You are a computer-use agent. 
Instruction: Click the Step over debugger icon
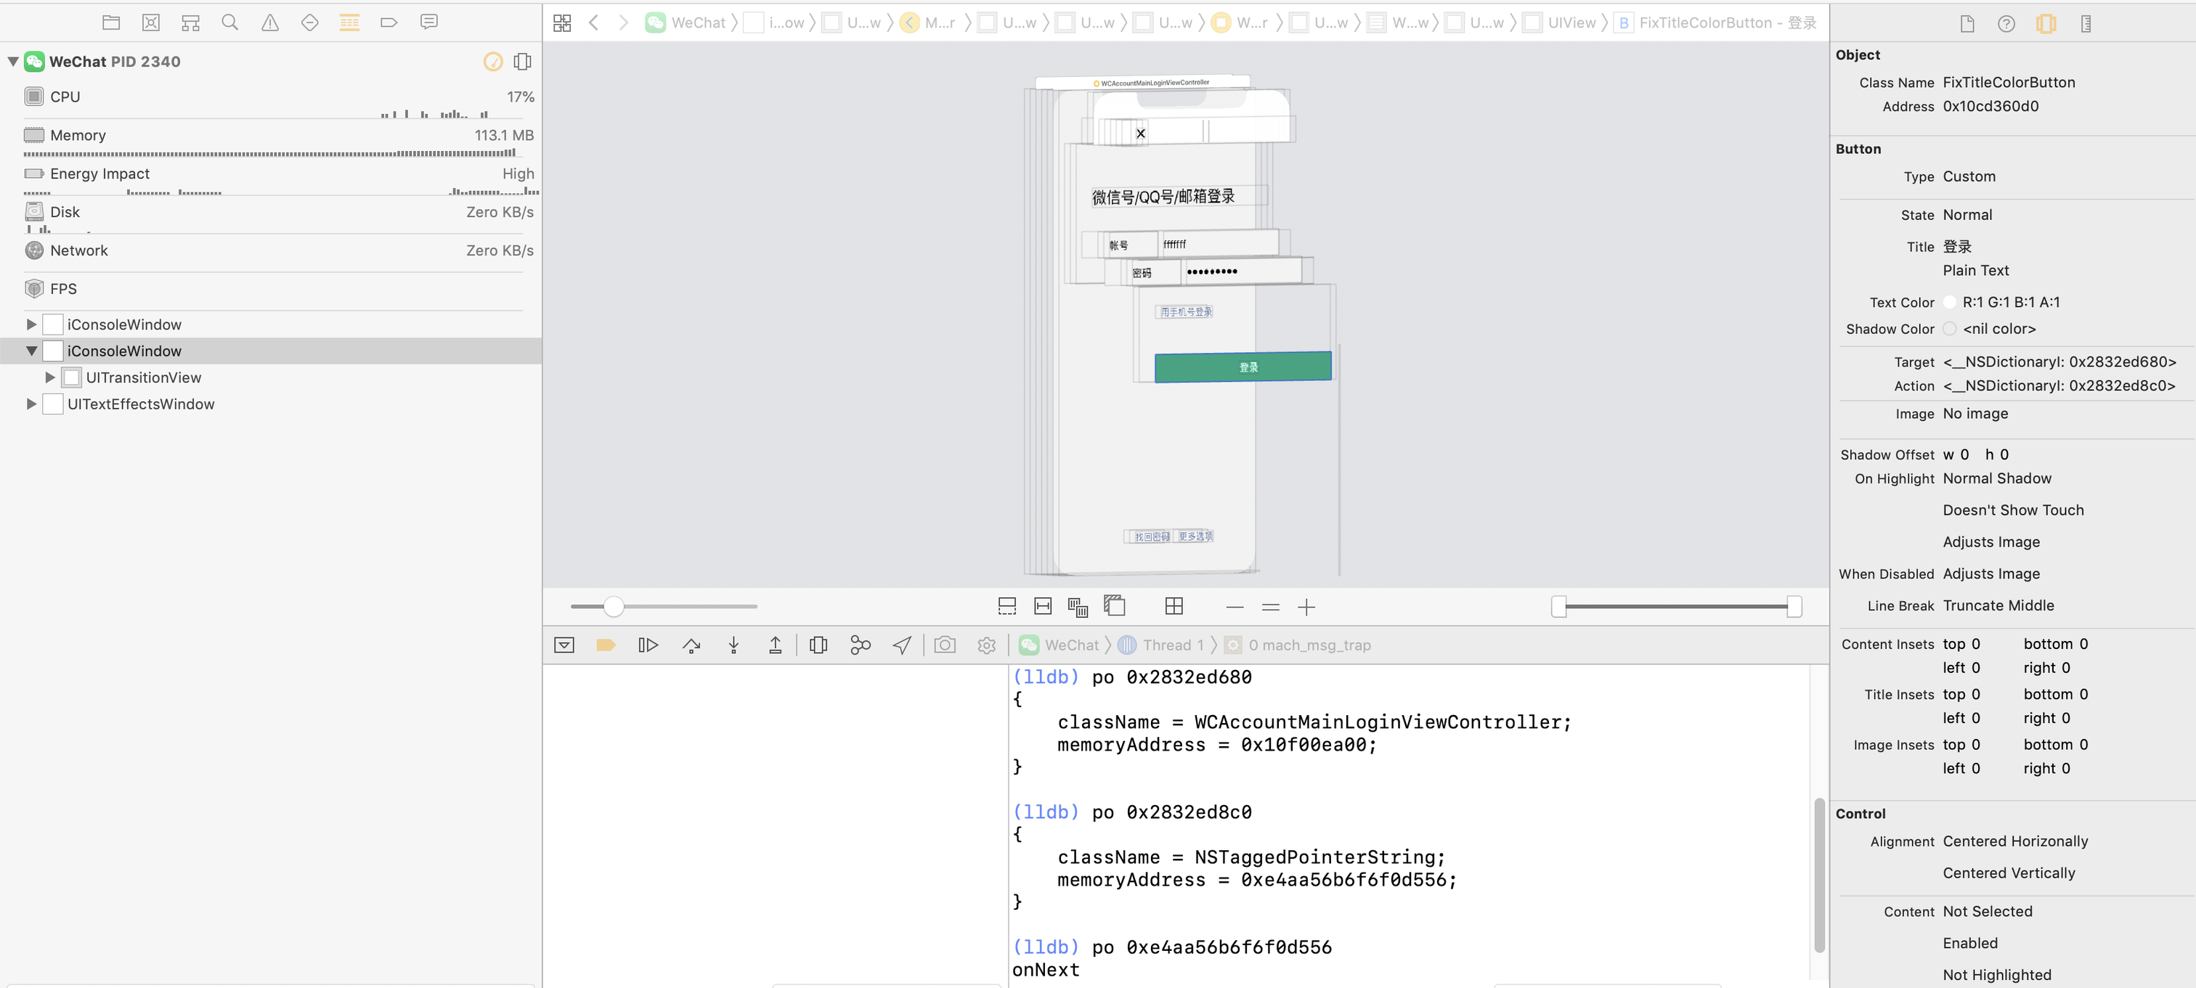click(691, 645)
